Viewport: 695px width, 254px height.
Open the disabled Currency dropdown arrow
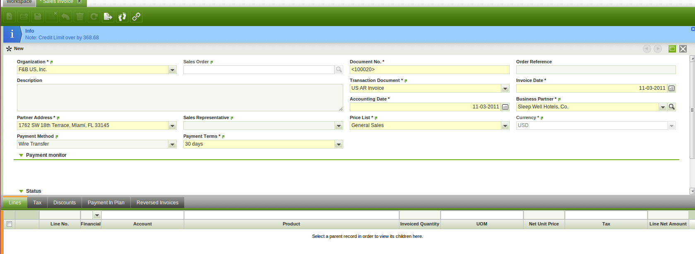671,126
